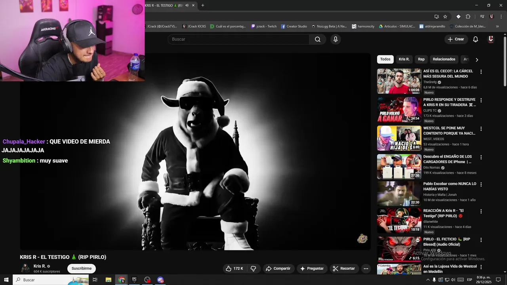Select the Relacionados filter chip
Image resolution: width=507 pixels, height=285 pixels.
pyautogui.click(x=444, y=59)
